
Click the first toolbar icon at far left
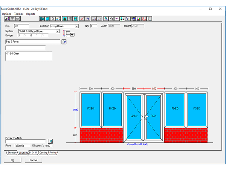coord(7,18)
